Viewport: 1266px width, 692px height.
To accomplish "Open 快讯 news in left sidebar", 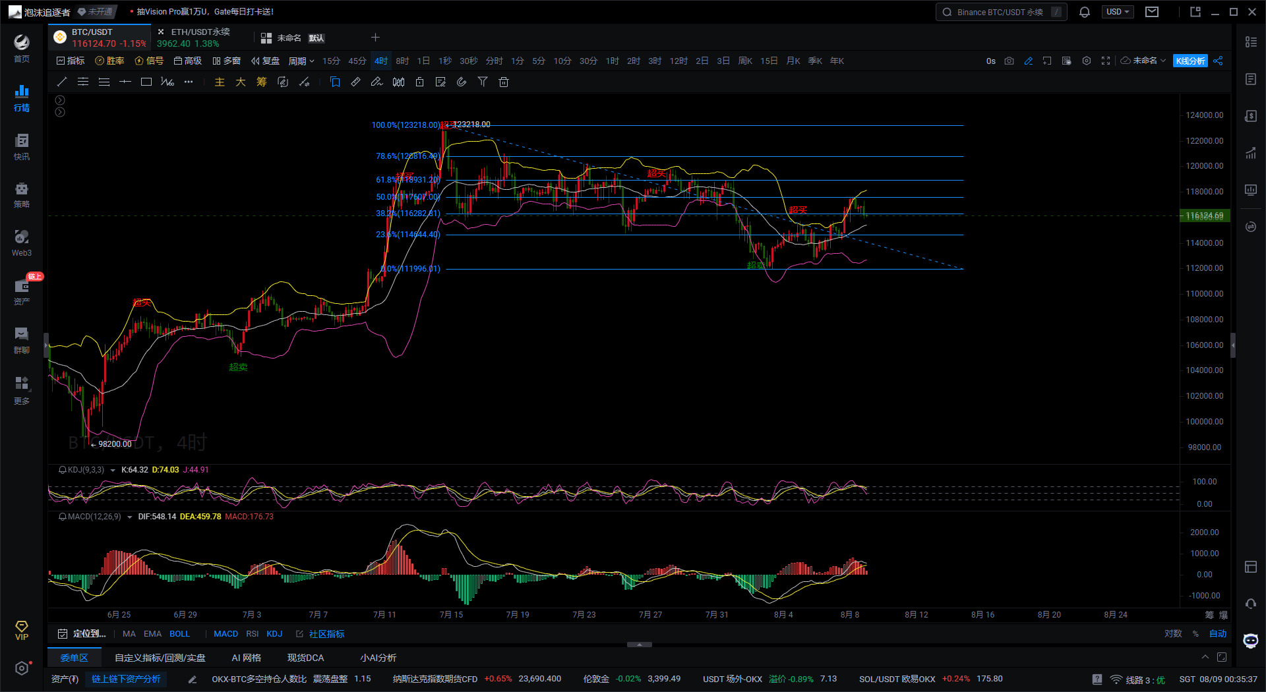I will pyautogui.click(x=22, y=146).
